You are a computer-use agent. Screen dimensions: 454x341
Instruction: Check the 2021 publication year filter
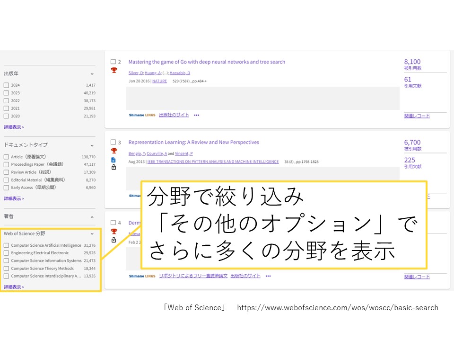(x=6, y=108)
